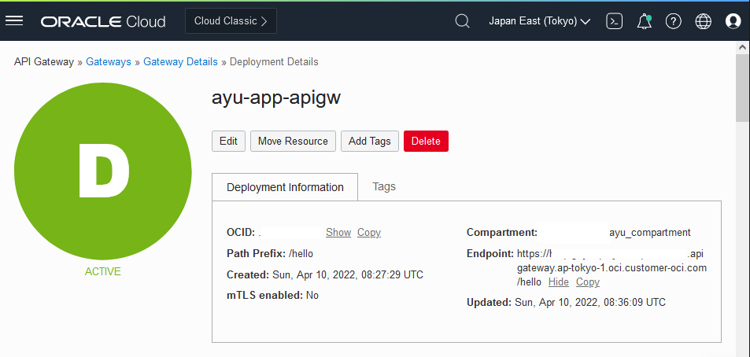The height and width of the screenshot is (357, 750).
Task: Click the Oracle Cloud logo
Action: [103, 21]
